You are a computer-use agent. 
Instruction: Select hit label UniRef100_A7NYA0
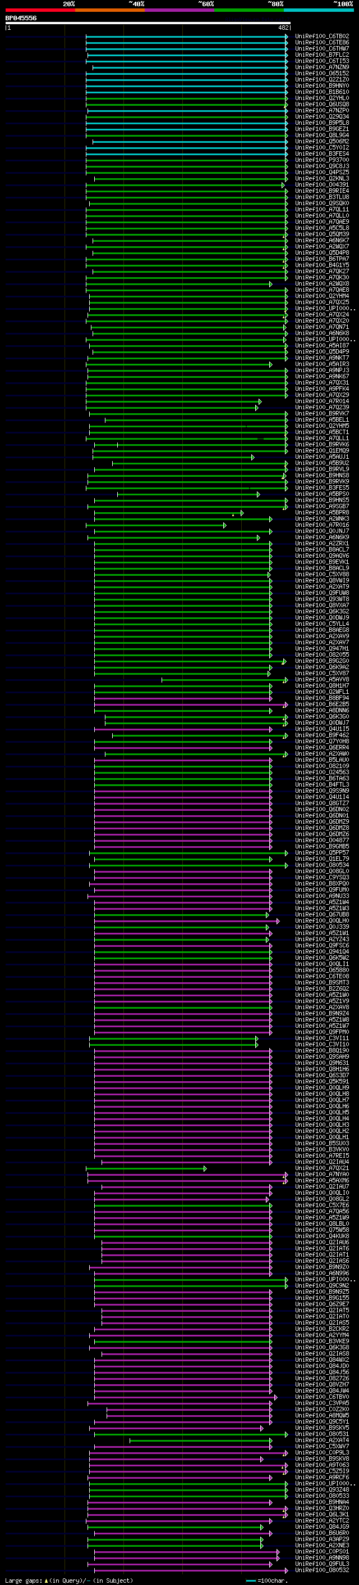coord(322,1174)
